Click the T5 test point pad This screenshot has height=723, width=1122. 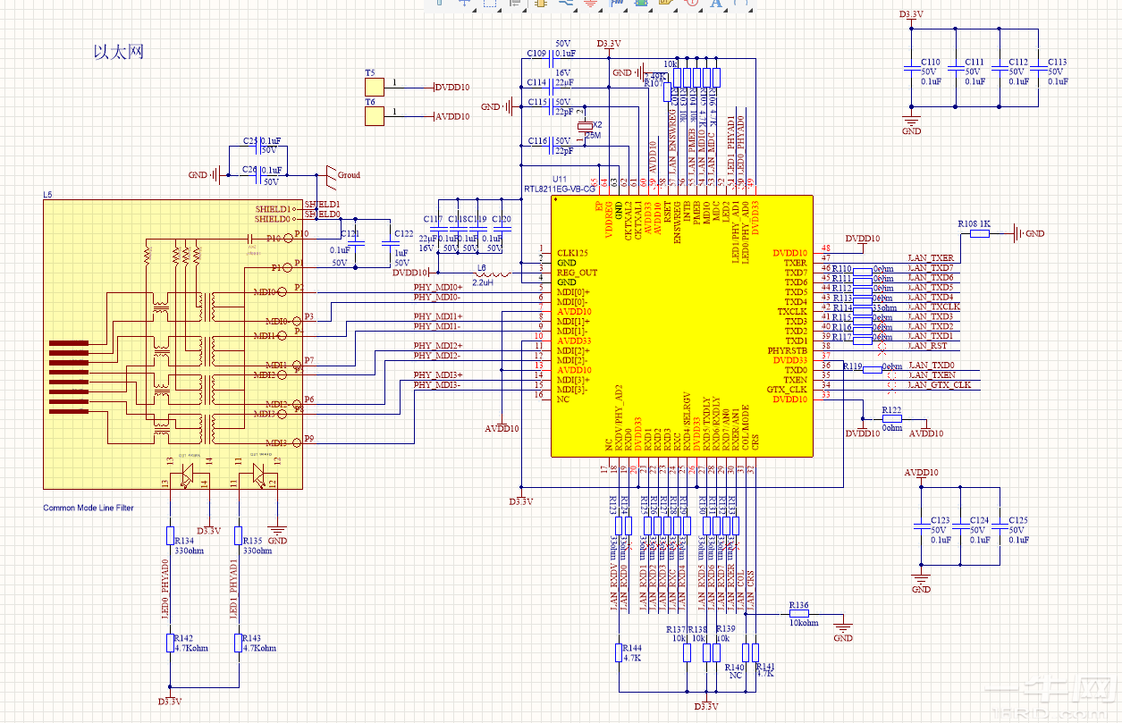coord(374,88)
